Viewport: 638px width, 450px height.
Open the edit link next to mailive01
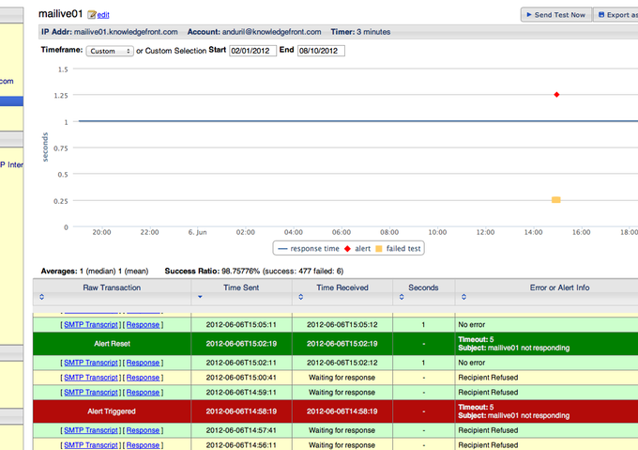[x=103, y=15]
